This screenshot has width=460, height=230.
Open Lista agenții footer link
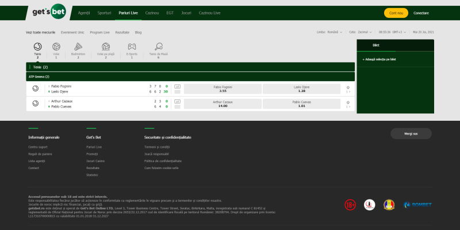click(37, 161)
